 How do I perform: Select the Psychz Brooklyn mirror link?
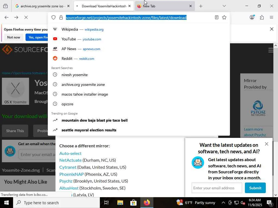tap(66, 181)
